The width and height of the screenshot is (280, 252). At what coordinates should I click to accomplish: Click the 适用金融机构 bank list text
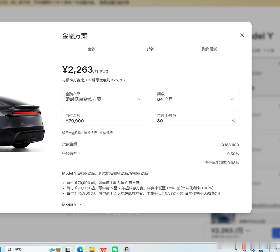(87, 133)
